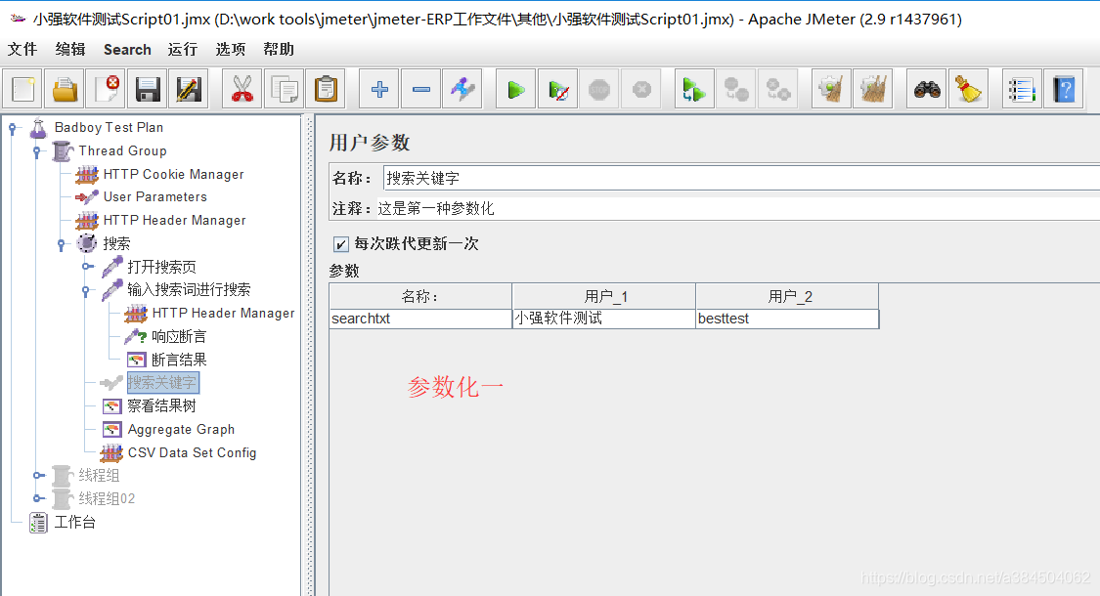Select CSV Data Set Config in the tree
This screenshot has height=596, width=1100.
click(x=192, y=453)
